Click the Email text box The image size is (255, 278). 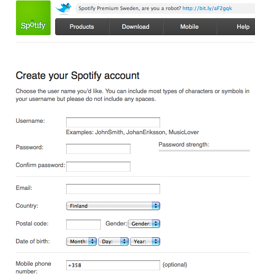113,189
